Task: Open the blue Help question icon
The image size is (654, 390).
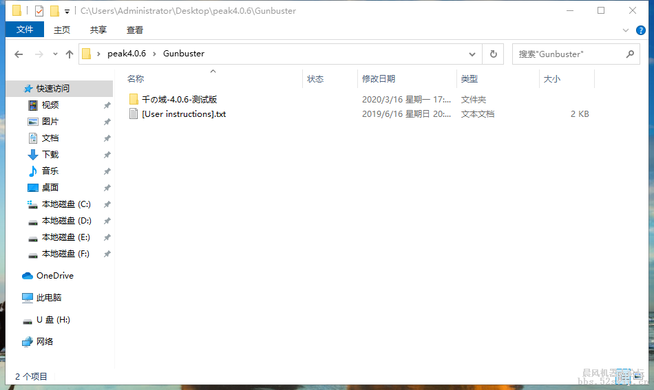Action: tap(641, 30)
